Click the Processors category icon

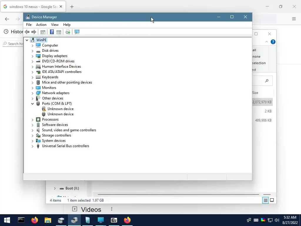pos(38,119)
